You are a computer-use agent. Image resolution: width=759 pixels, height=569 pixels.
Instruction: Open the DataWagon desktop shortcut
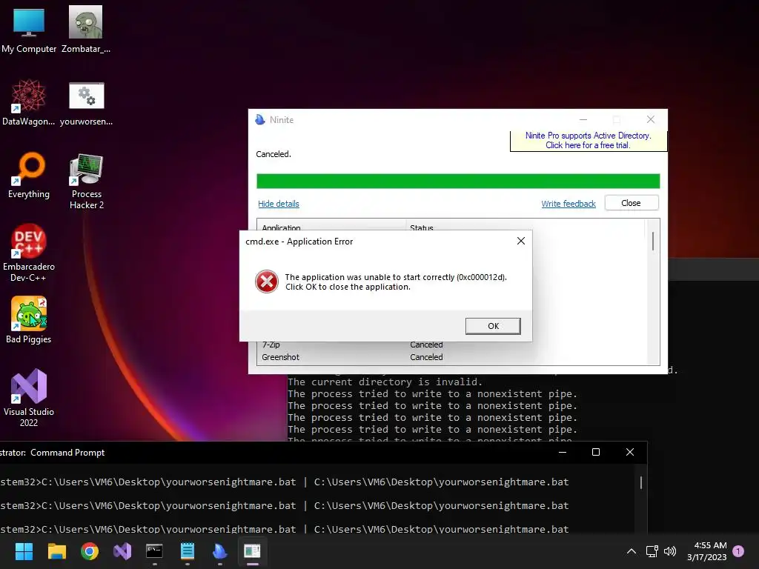(x=29, y=102)
